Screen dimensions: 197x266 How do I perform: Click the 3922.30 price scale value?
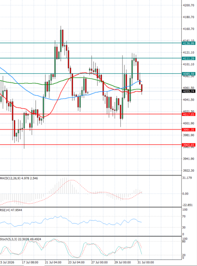point(188,171)
